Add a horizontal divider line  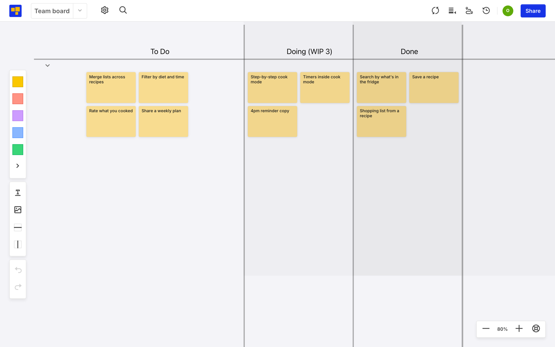(18, 228)
